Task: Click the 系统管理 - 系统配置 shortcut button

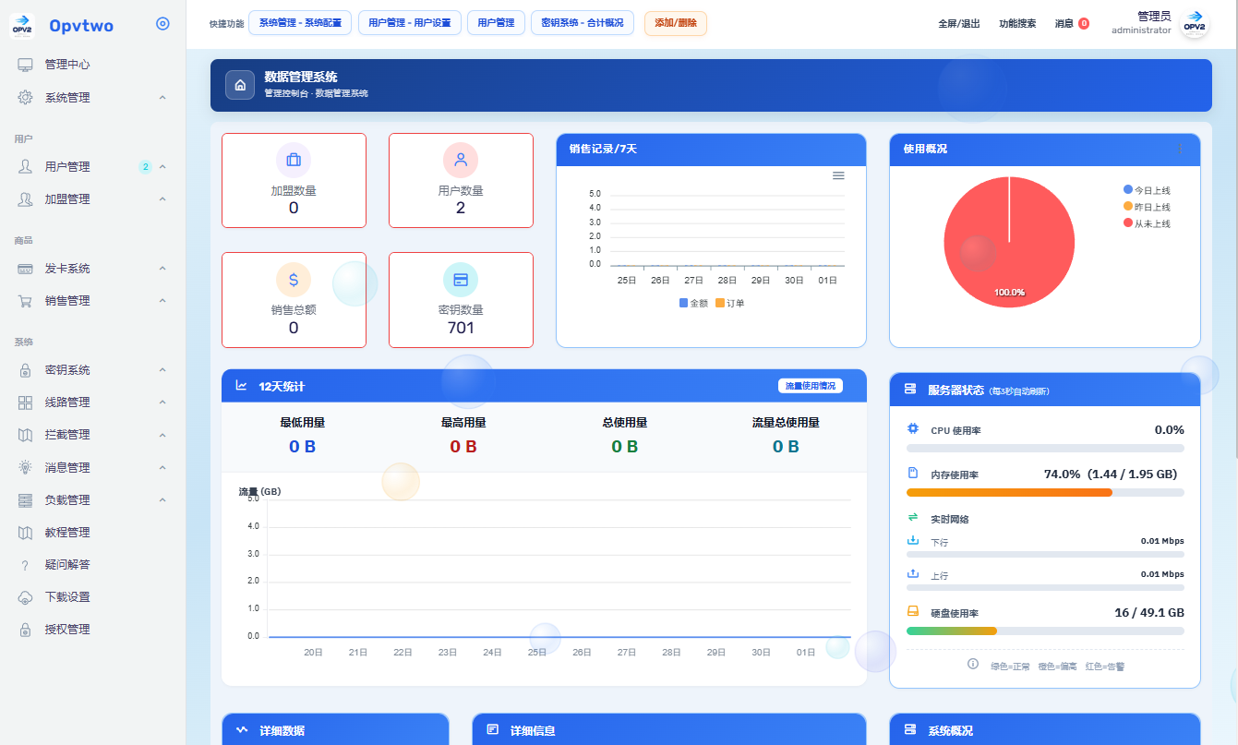Action: click(x=300, y=23)
